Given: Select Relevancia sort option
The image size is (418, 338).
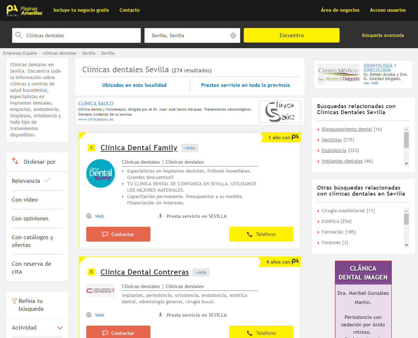Looking at the screenshot, I should pyautogui.click(x=26, y=181).
